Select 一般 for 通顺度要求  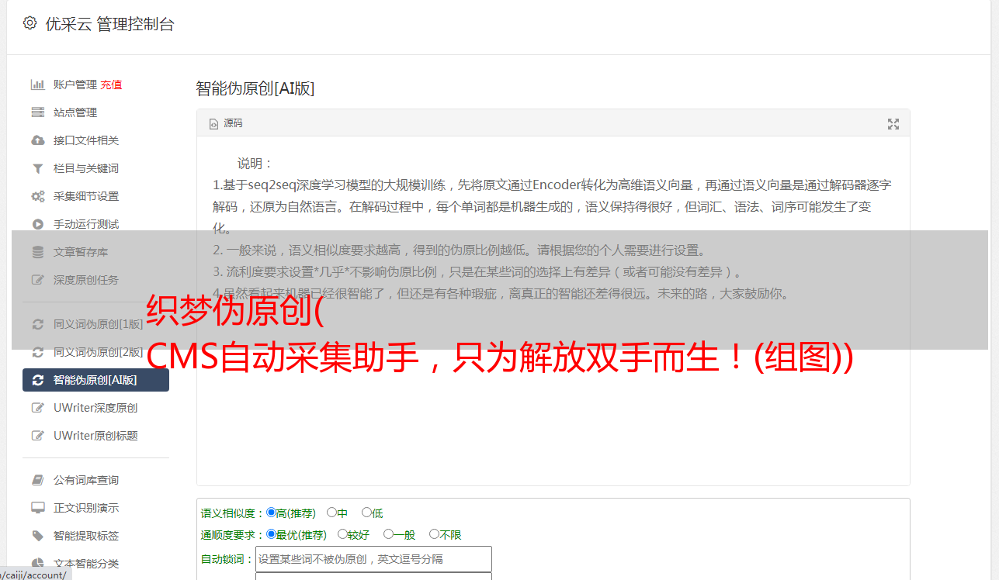coord(388,534)
